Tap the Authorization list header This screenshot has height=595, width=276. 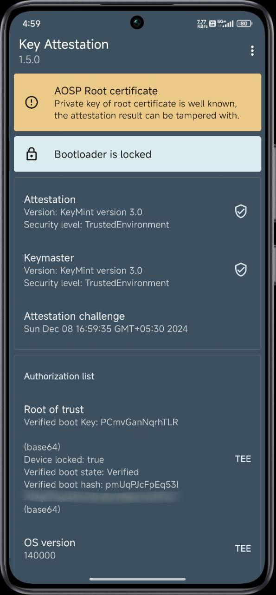(x=59, y=376)
